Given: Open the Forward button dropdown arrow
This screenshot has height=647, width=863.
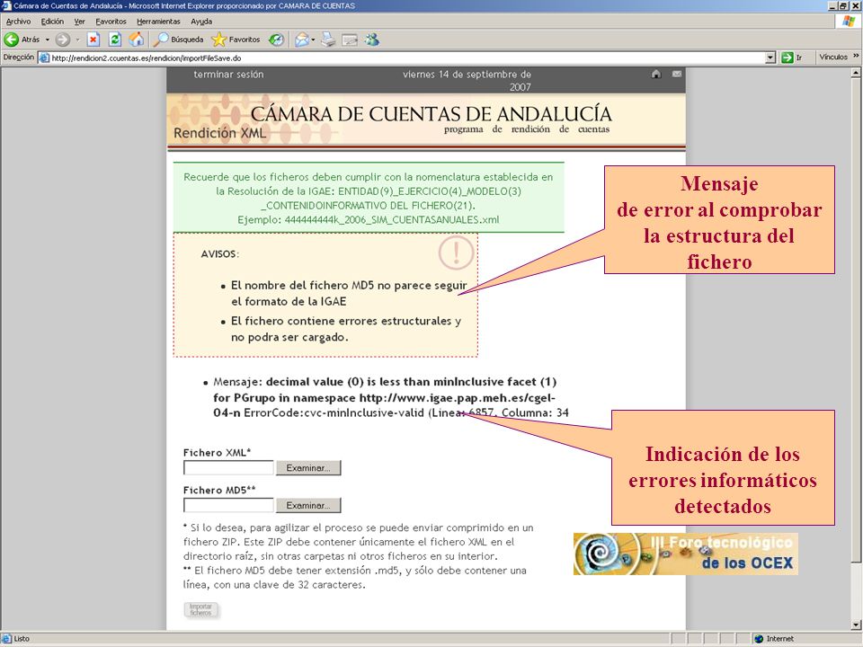Looking at the screenshot, I should [x=77, y=40].
